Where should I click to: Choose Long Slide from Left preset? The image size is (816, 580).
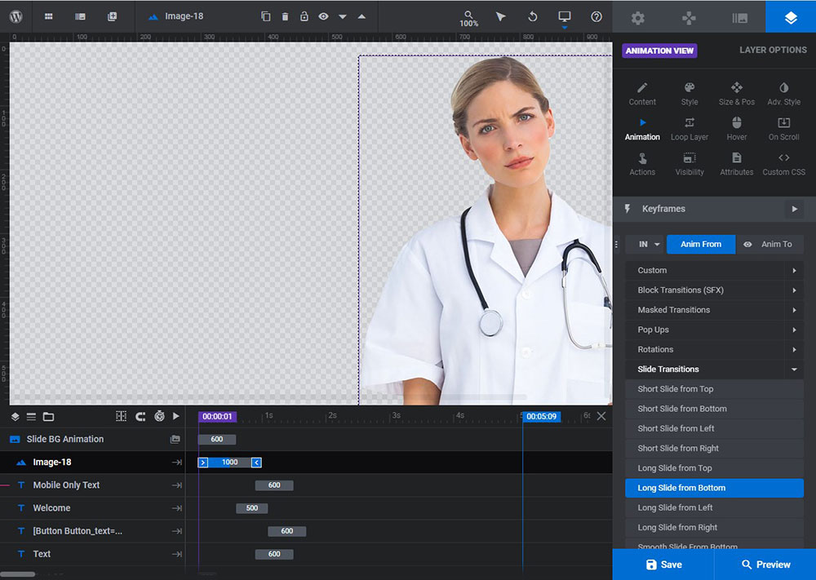(x=715, y=507)
